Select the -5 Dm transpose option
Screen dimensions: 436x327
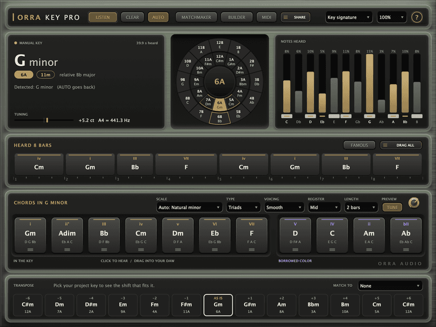coord(59,305)
